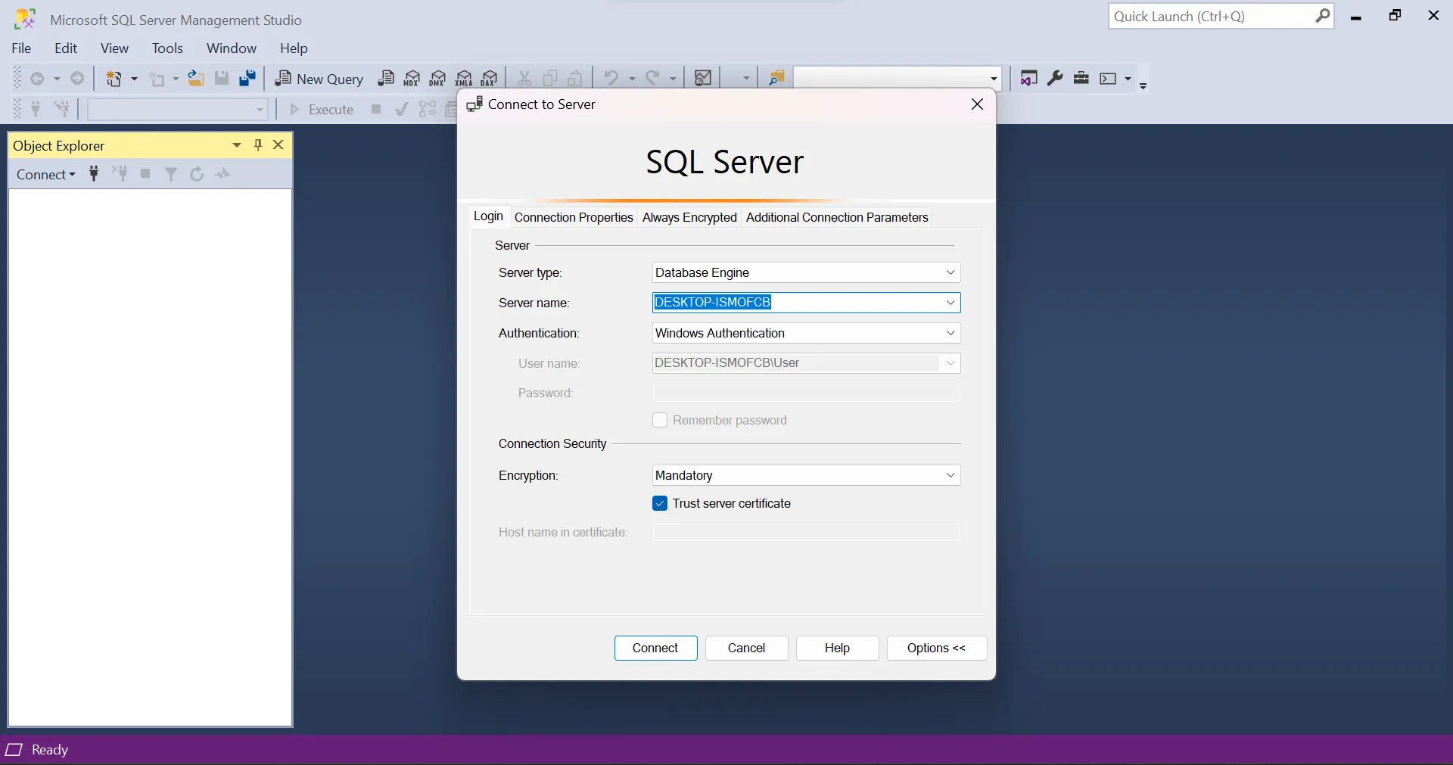Image resolution: width=1453 pixels, height=765 pixels.
Task: Click the command window icon in toolbar
Action: click(1109, 79)
